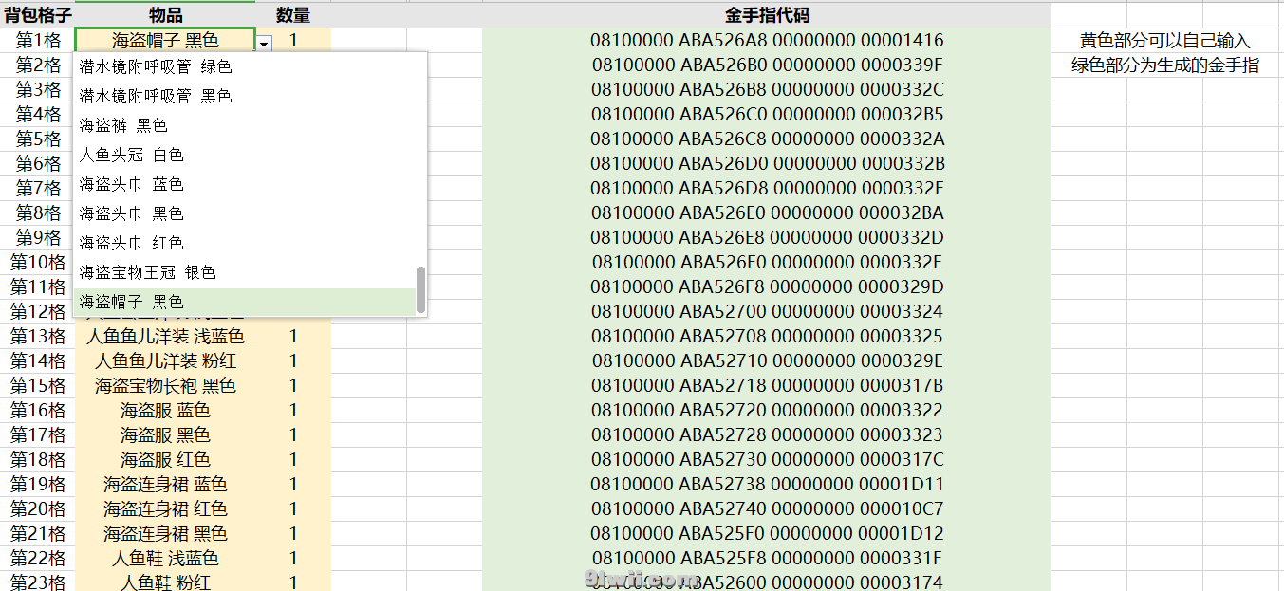Click code ending ABA52730 00000000 0000317C
The image size is (1284, 591).
pyautogui.click(x=767, y=459)
